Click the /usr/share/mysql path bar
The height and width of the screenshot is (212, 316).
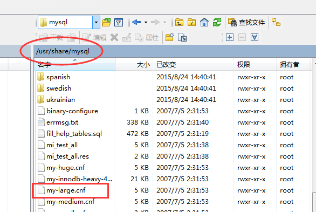click(x=175, y=51)
